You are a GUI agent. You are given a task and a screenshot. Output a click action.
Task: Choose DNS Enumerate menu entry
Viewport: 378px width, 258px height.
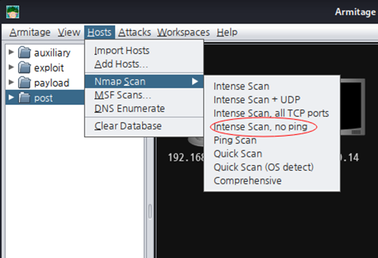144,108
